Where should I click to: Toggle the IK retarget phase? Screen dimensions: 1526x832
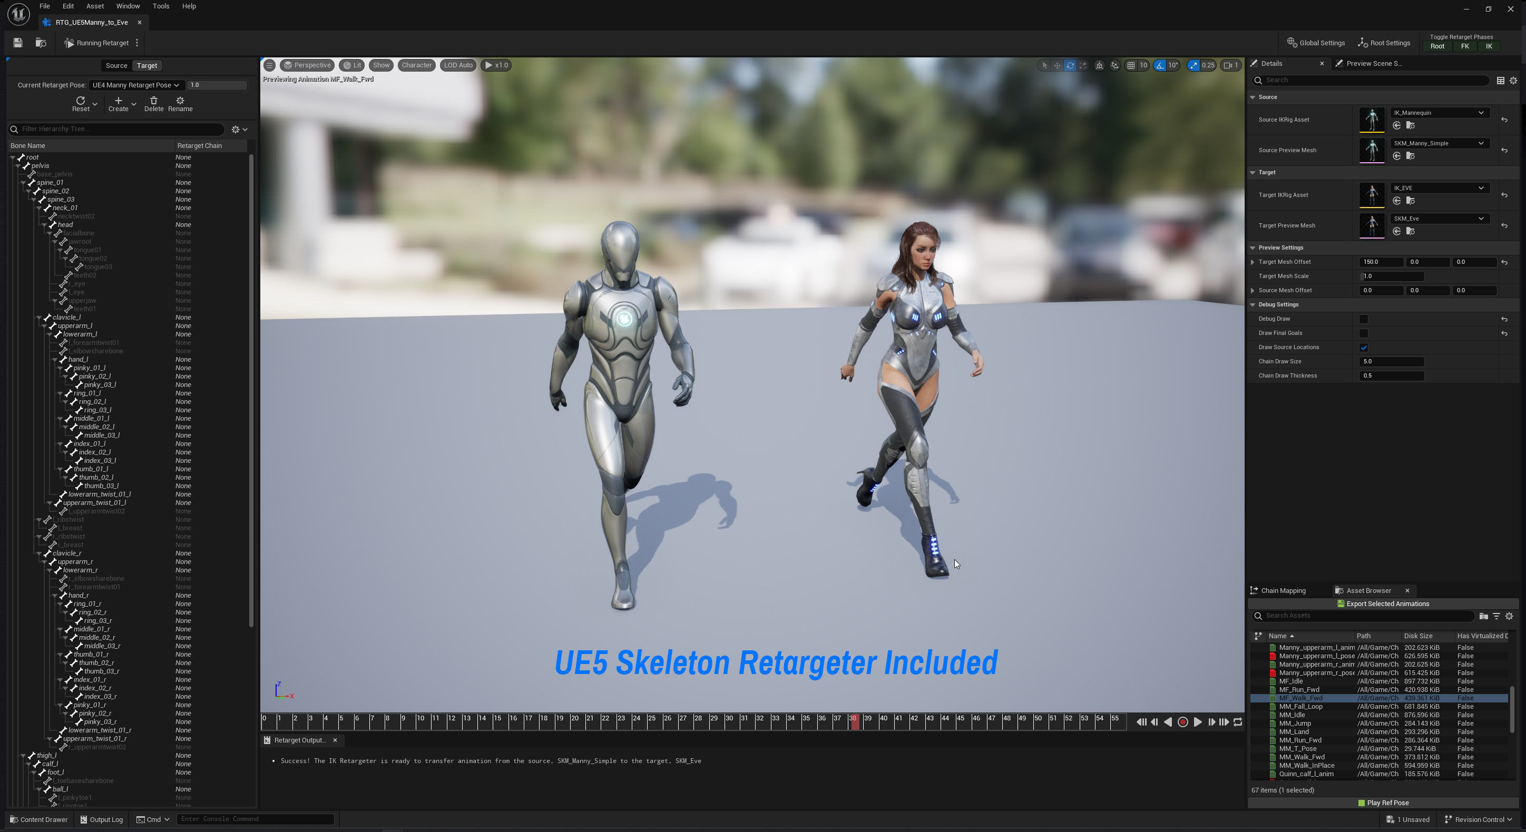(1489, 46)
